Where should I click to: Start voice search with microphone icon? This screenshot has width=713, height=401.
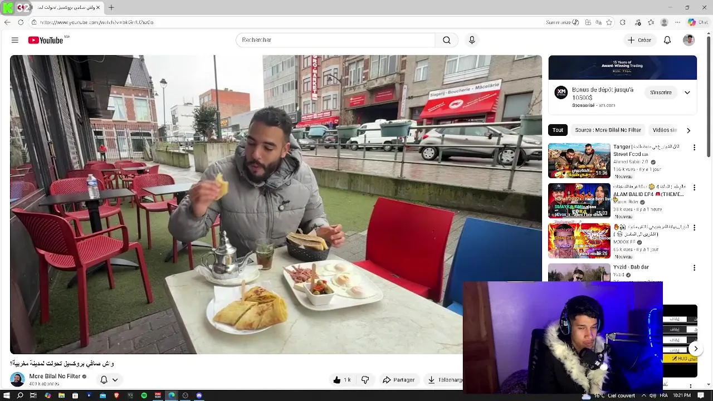pos(472,40)
